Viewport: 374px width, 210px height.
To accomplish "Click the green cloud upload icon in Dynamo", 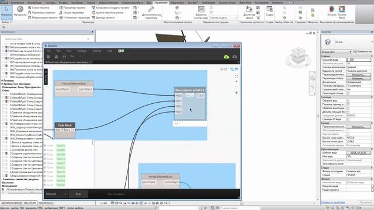I will (226, 57).
